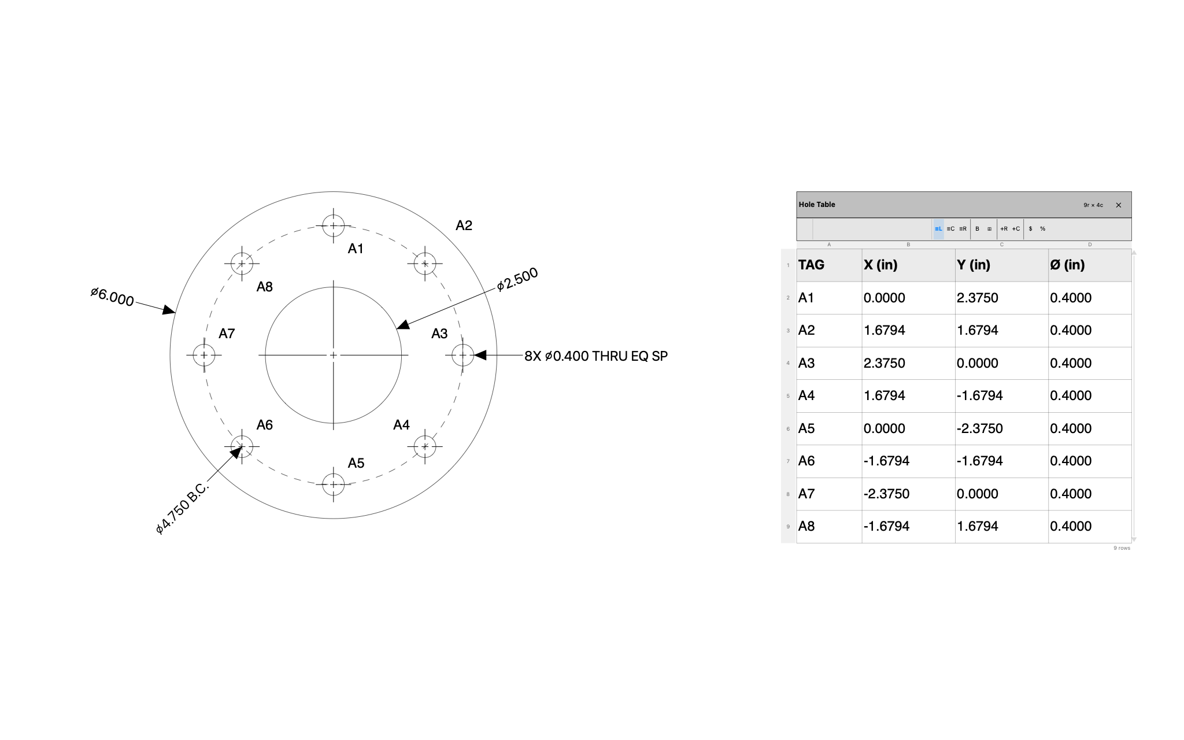
Task: Set Hole Table alignment to left
Action: (x=938, y=229)
